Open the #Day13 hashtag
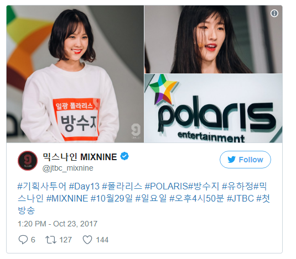296x259 pixels. pos(84,186)
